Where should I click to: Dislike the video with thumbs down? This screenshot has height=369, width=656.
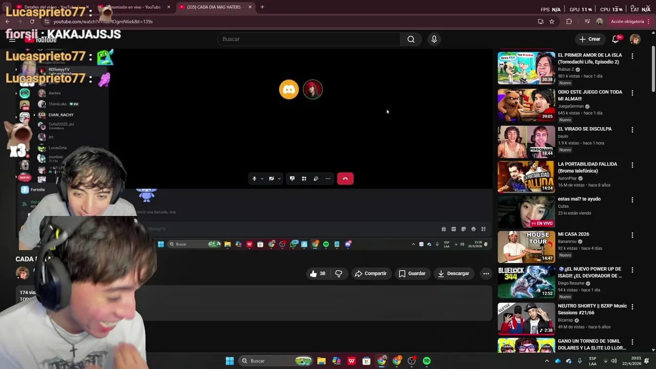[x=339, y=274]
